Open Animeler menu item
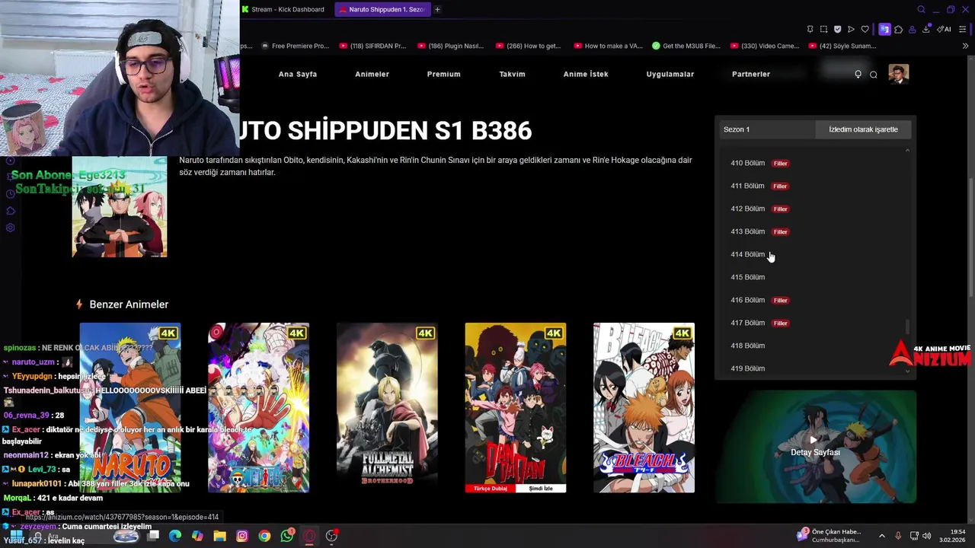This screenshot has height=548, width=975. click(x=372, y=74)
